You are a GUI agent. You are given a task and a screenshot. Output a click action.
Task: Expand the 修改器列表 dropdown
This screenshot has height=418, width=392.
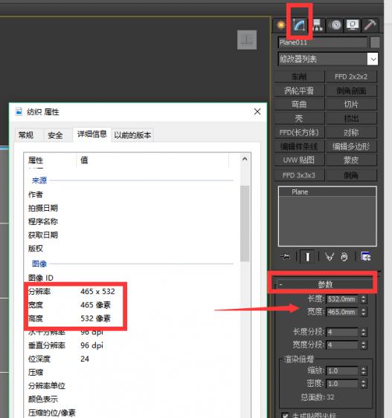tap(373, 59)
